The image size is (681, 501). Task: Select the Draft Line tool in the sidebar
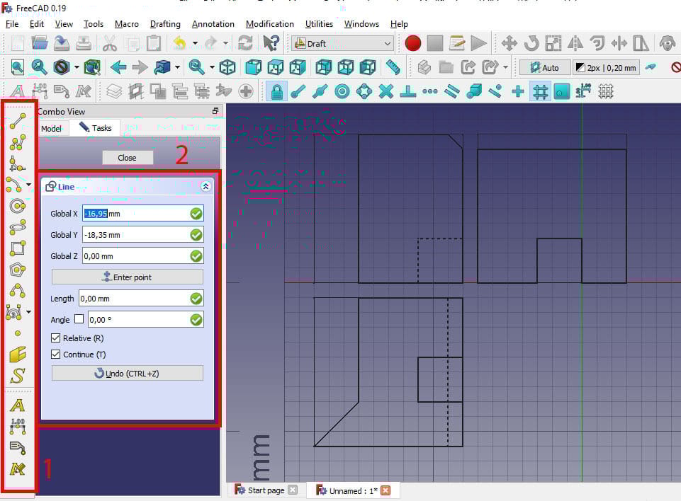pos(18,121)
